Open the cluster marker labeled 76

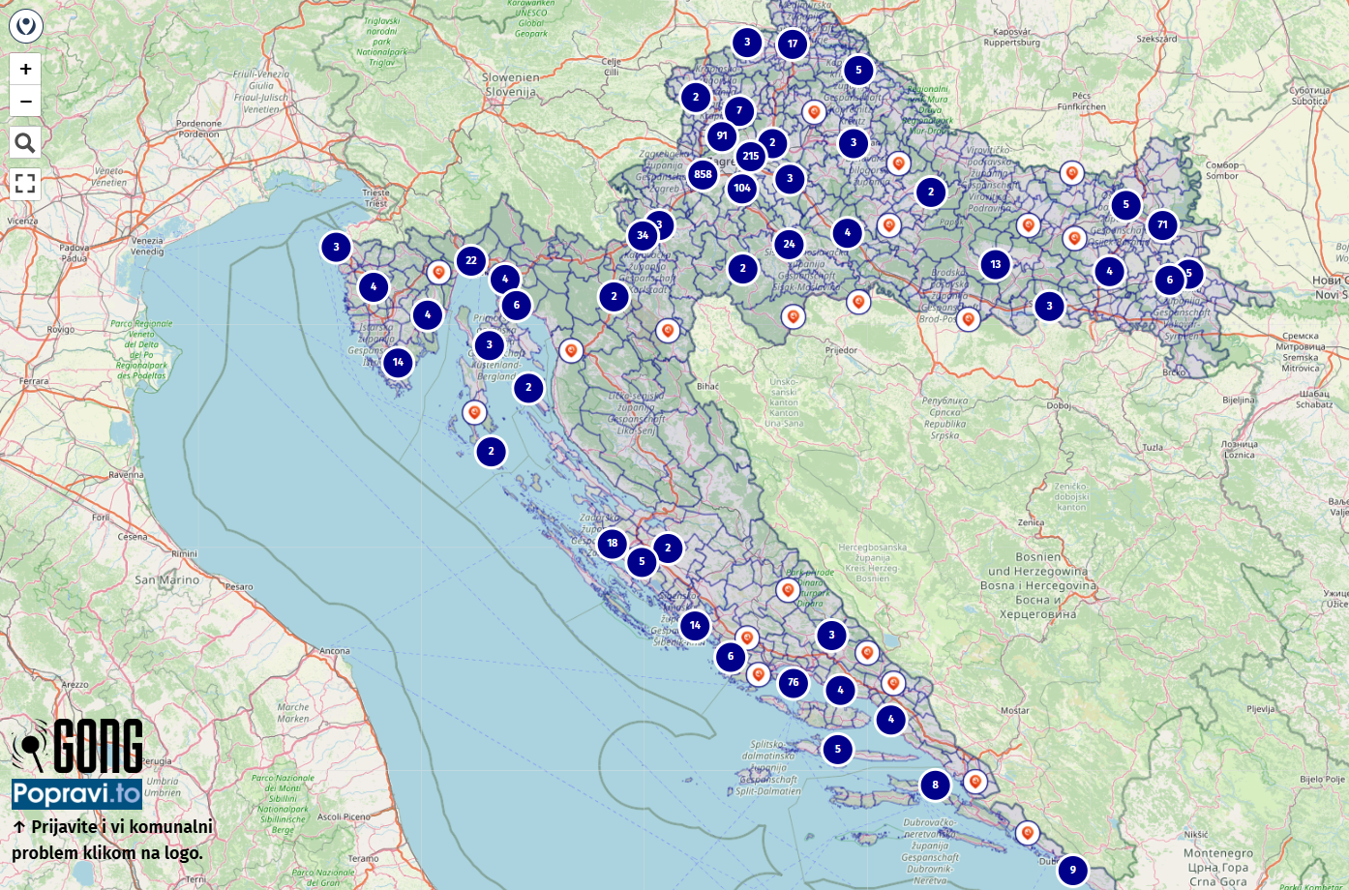coord(794,682)
